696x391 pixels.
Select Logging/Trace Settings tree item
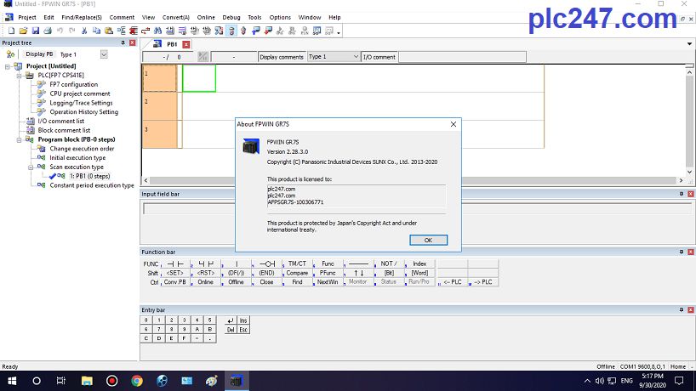81,102
